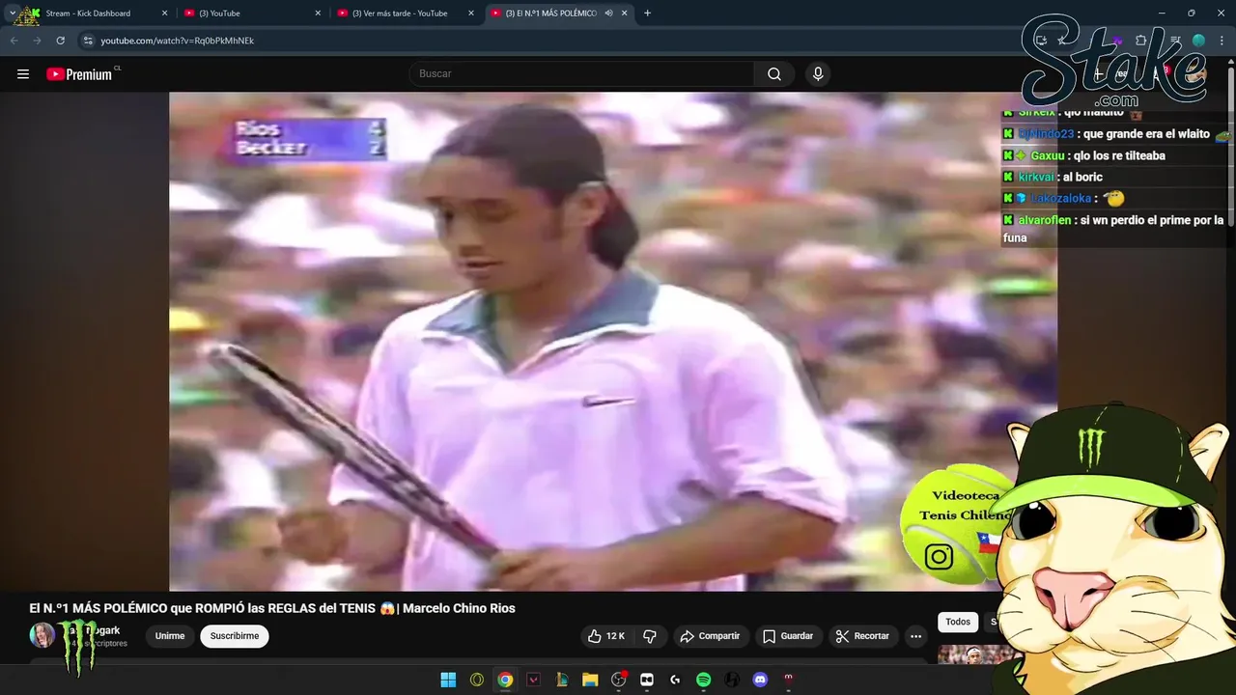The width and height of the screenshot is (1236, 695).
Task: Mute the playing tab via speaker icon
Action: 609,14
